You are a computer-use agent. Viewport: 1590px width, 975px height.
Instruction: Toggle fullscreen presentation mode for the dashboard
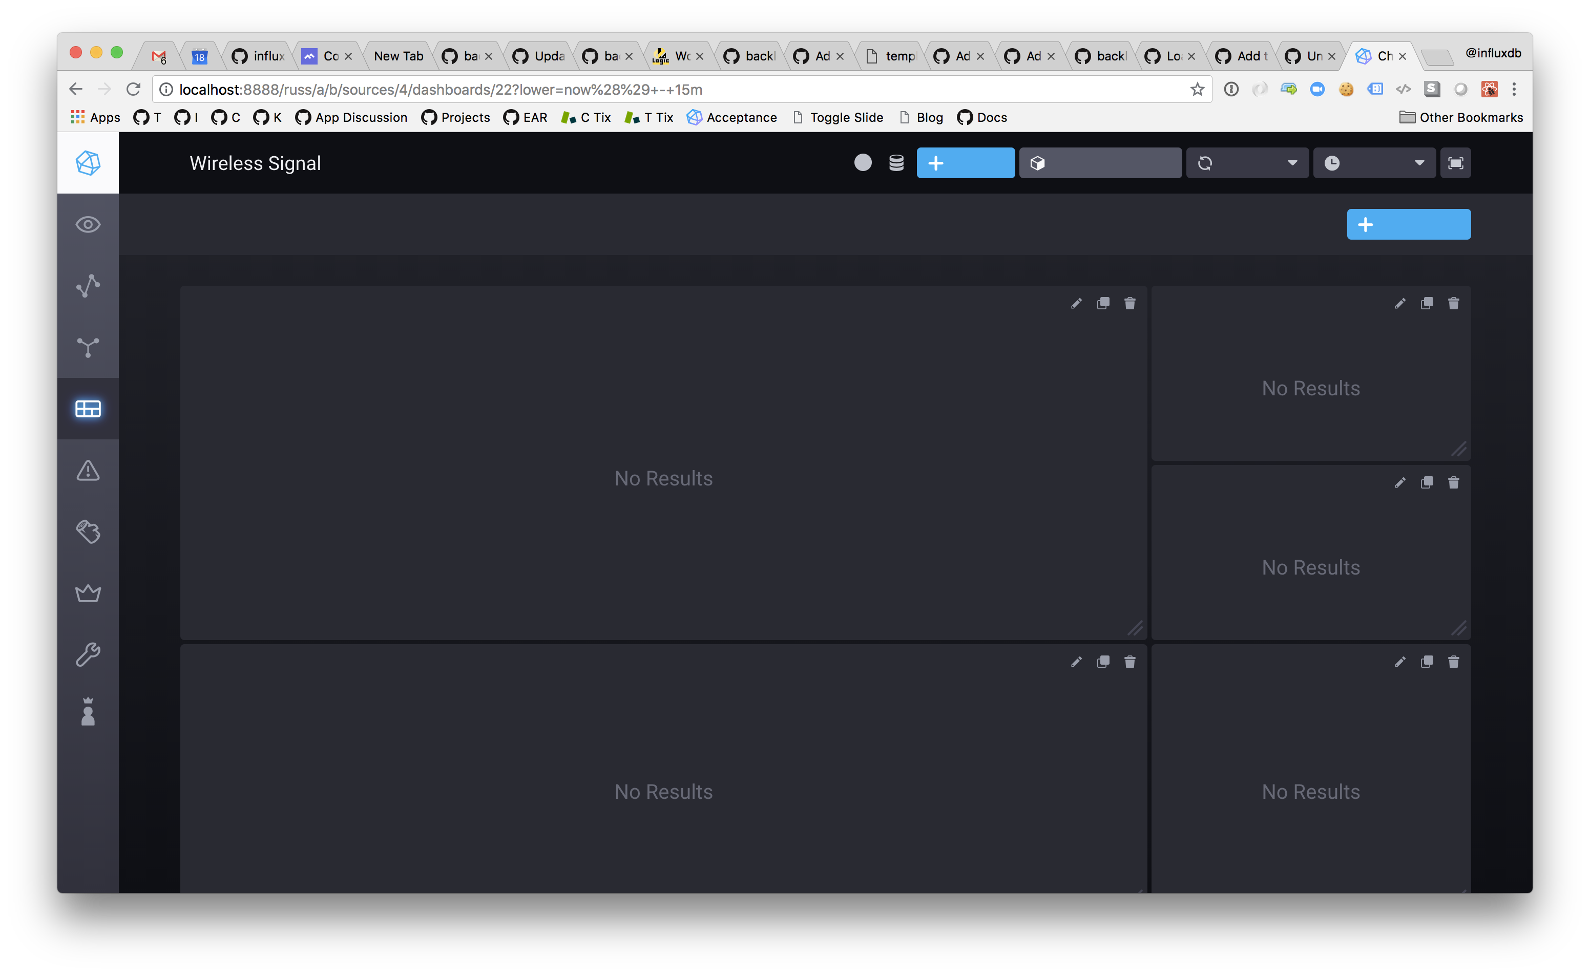point(1456,163)
